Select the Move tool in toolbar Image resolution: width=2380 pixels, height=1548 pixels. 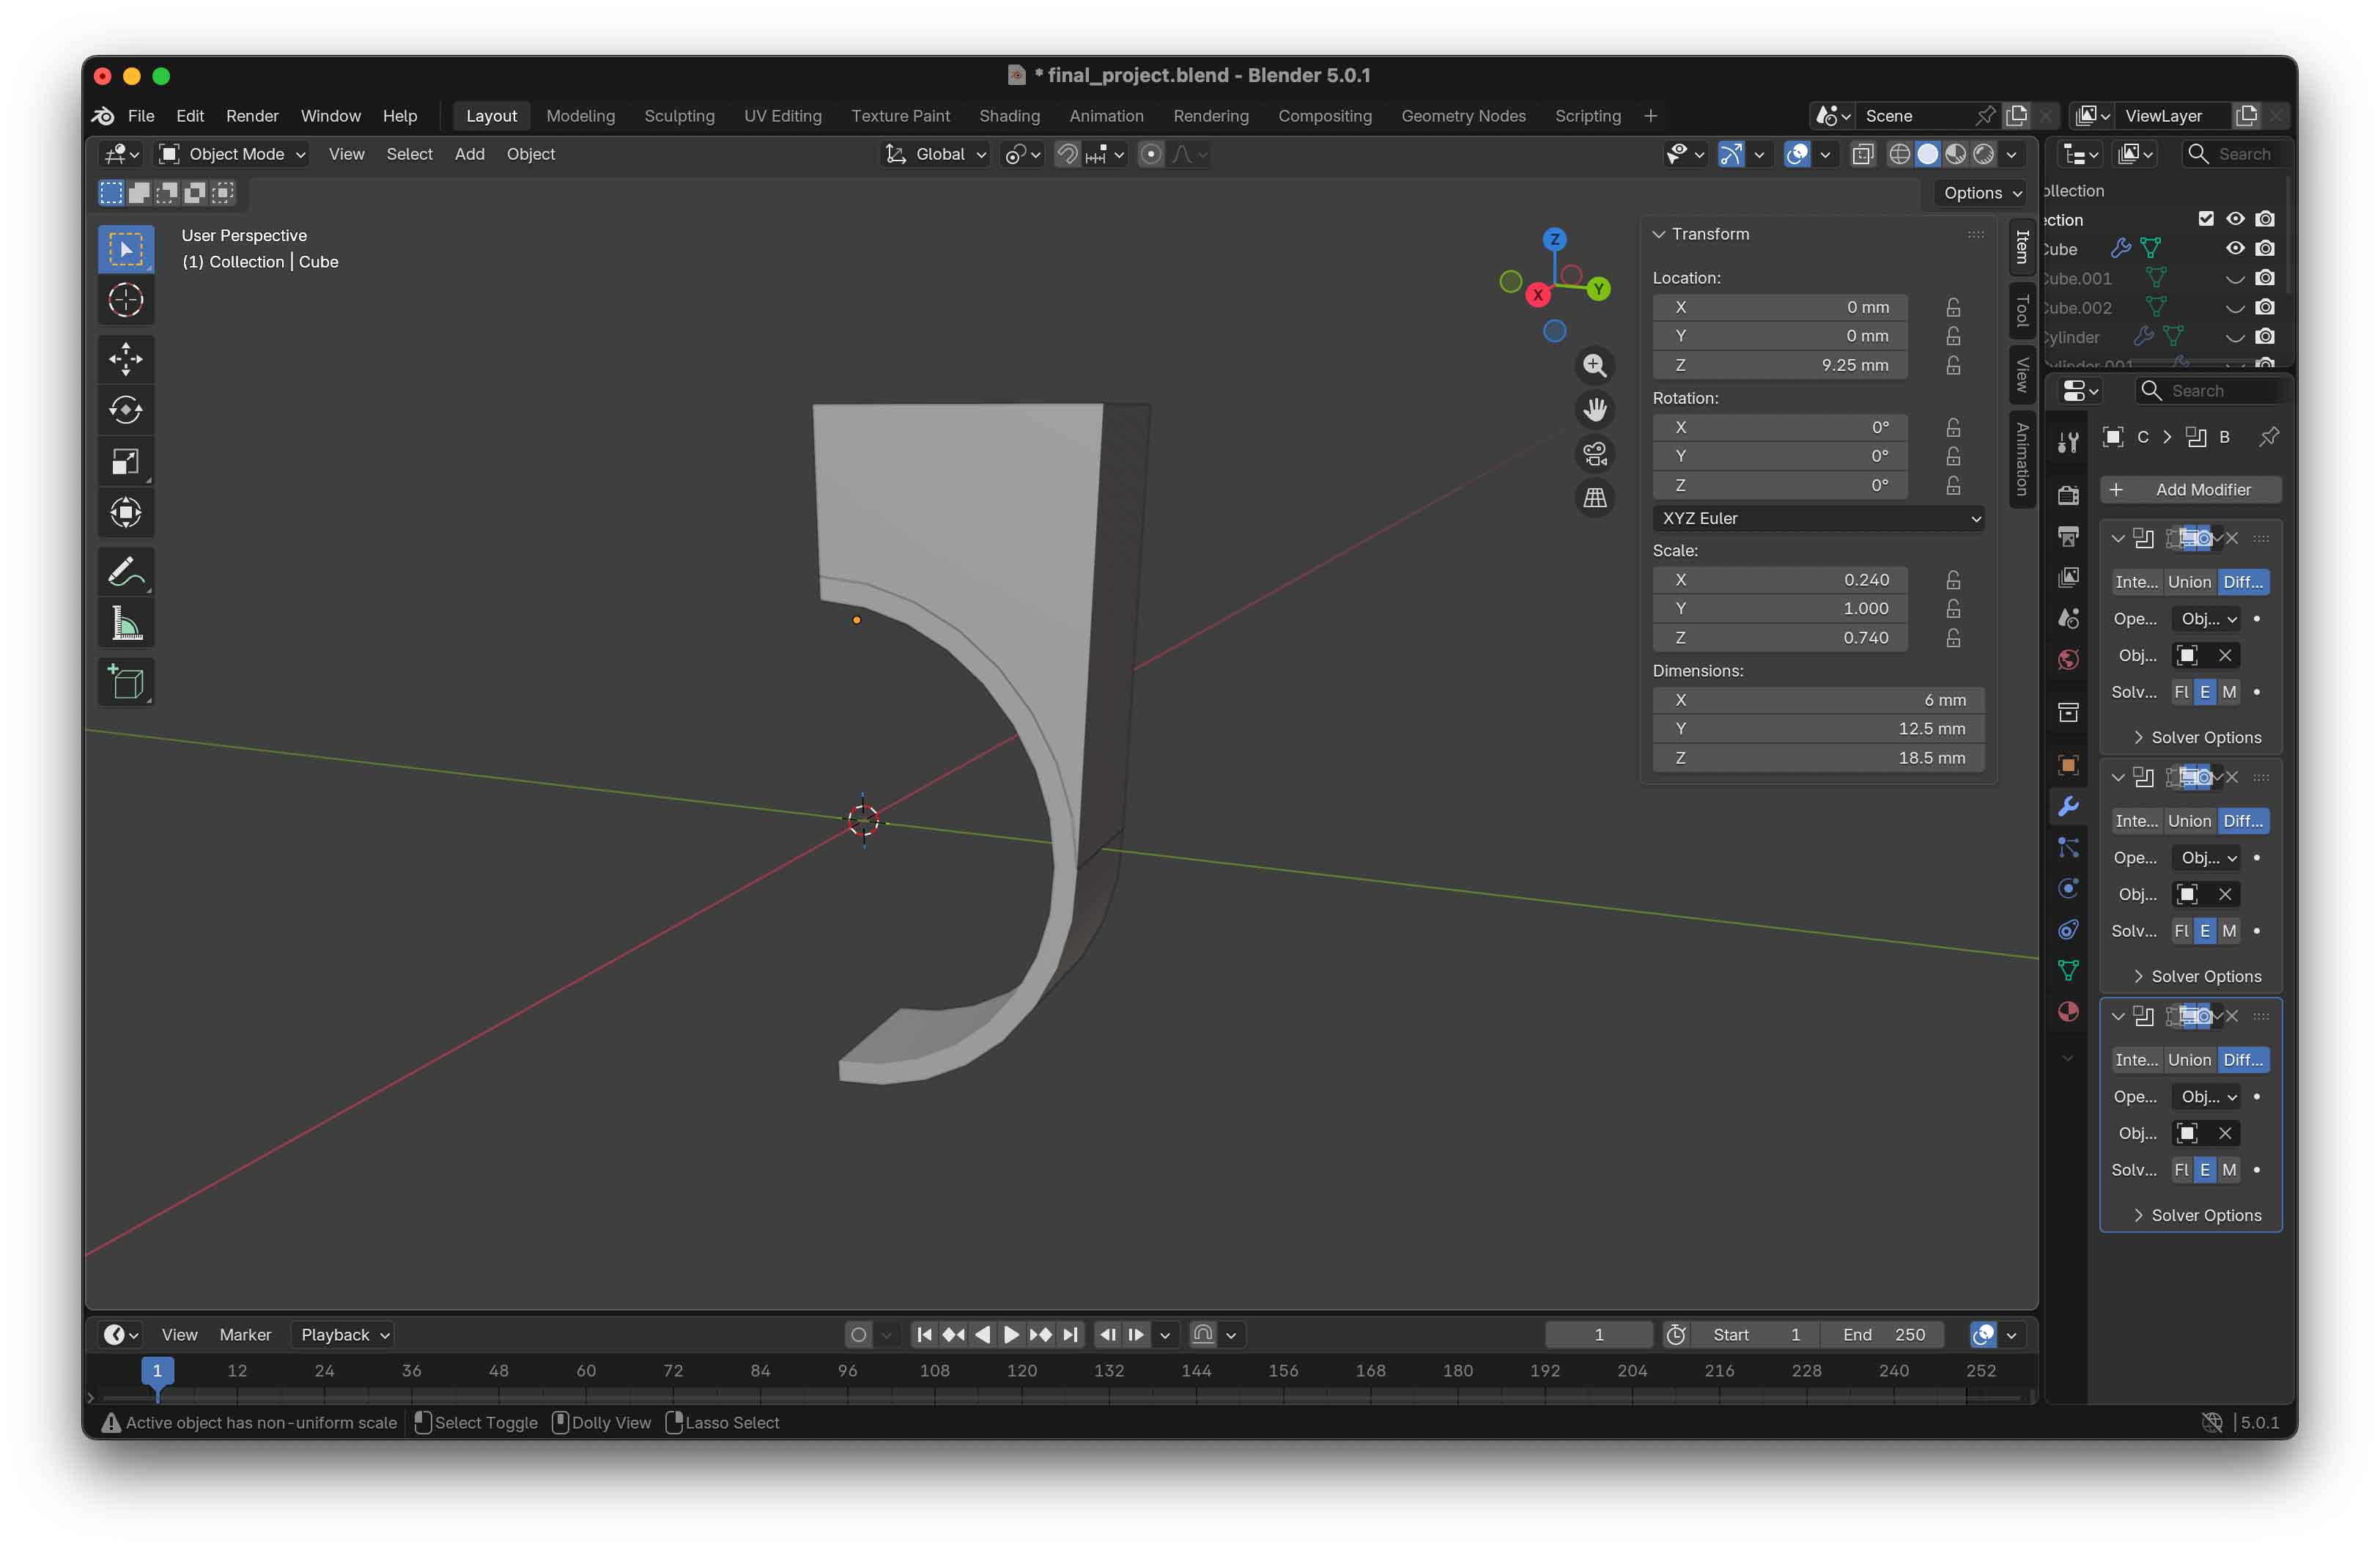[x=126, y=359]
